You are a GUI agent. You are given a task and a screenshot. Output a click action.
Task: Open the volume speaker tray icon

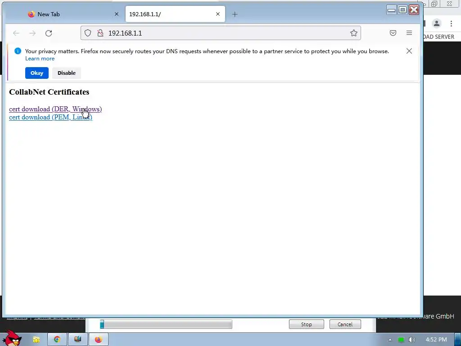pos(412,340)
